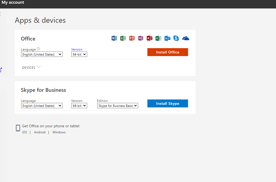Open the Skype for Business Edition dropdown
The width and height of the screenshot is (276, 182).
117,106
